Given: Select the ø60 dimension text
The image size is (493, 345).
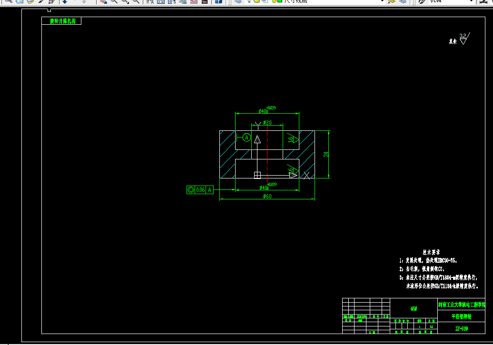Looking at the screenshot, I should point(267,196).
